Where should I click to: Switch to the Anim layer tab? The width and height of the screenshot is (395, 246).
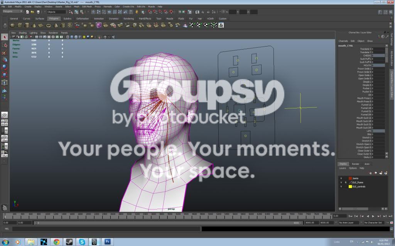point(367,164)
